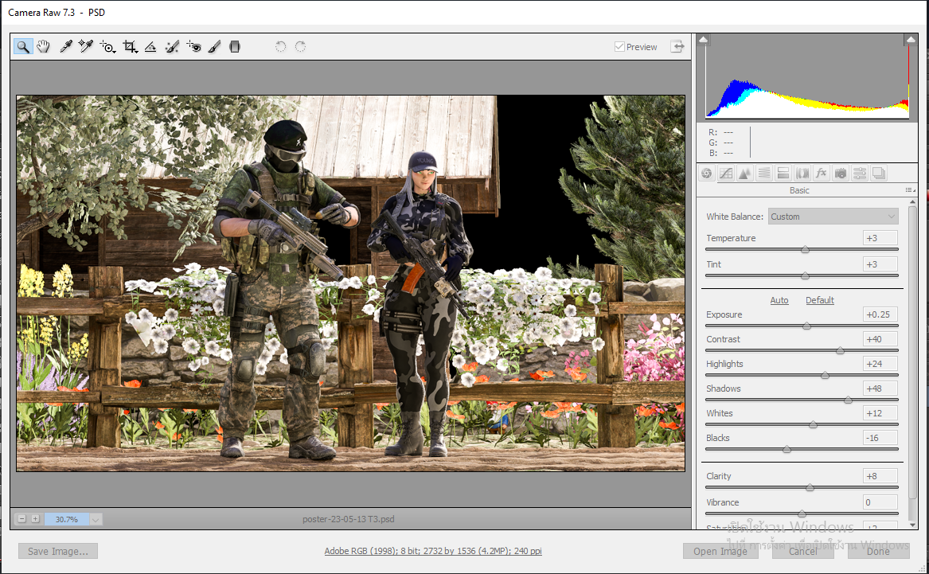Click the Highlights slider handle
929x574 pixels.
[825, 375]
